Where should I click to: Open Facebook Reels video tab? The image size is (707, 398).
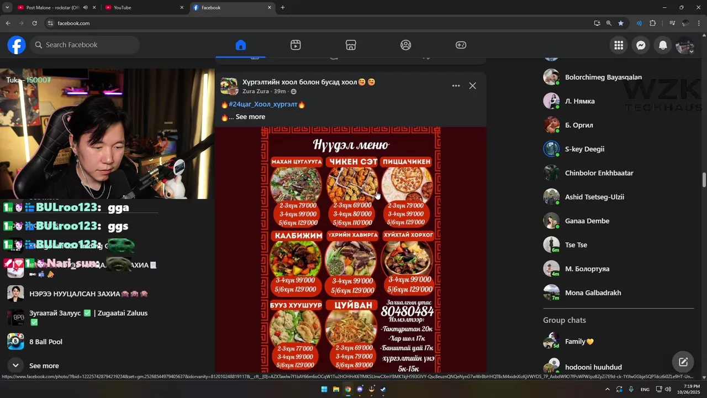296,45
